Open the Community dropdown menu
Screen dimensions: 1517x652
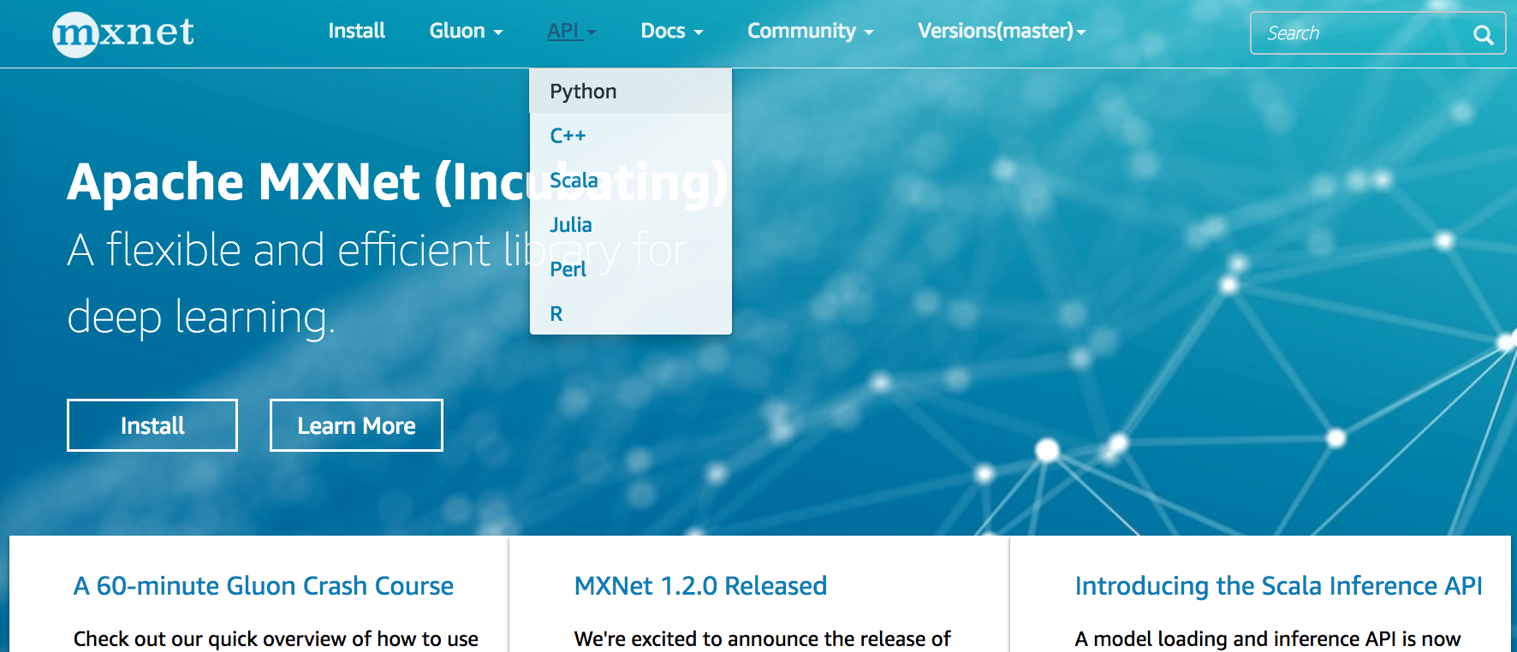pyautogui.click(x=810, y=32)
